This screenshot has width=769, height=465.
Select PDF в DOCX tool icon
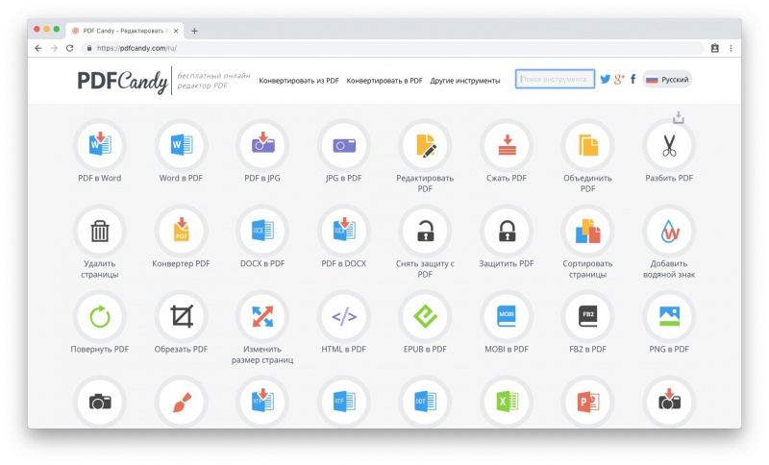(344, 231)
